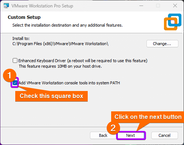Viewport: 184px width, 145px height.
Task: Open the Change... install location dialog
Action: point(162,44)
